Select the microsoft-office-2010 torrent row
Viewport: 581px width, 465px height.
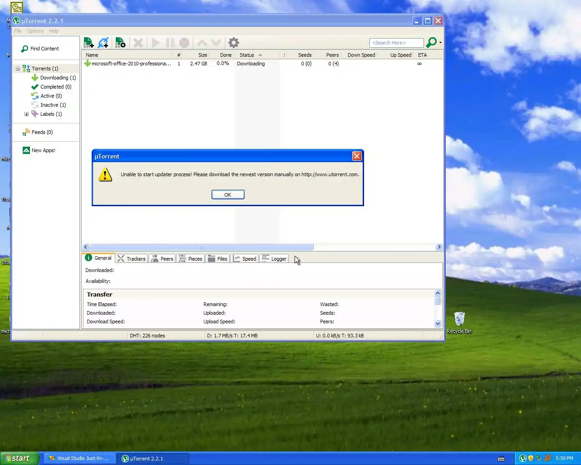pyautogui.click(x=262, y=64)
